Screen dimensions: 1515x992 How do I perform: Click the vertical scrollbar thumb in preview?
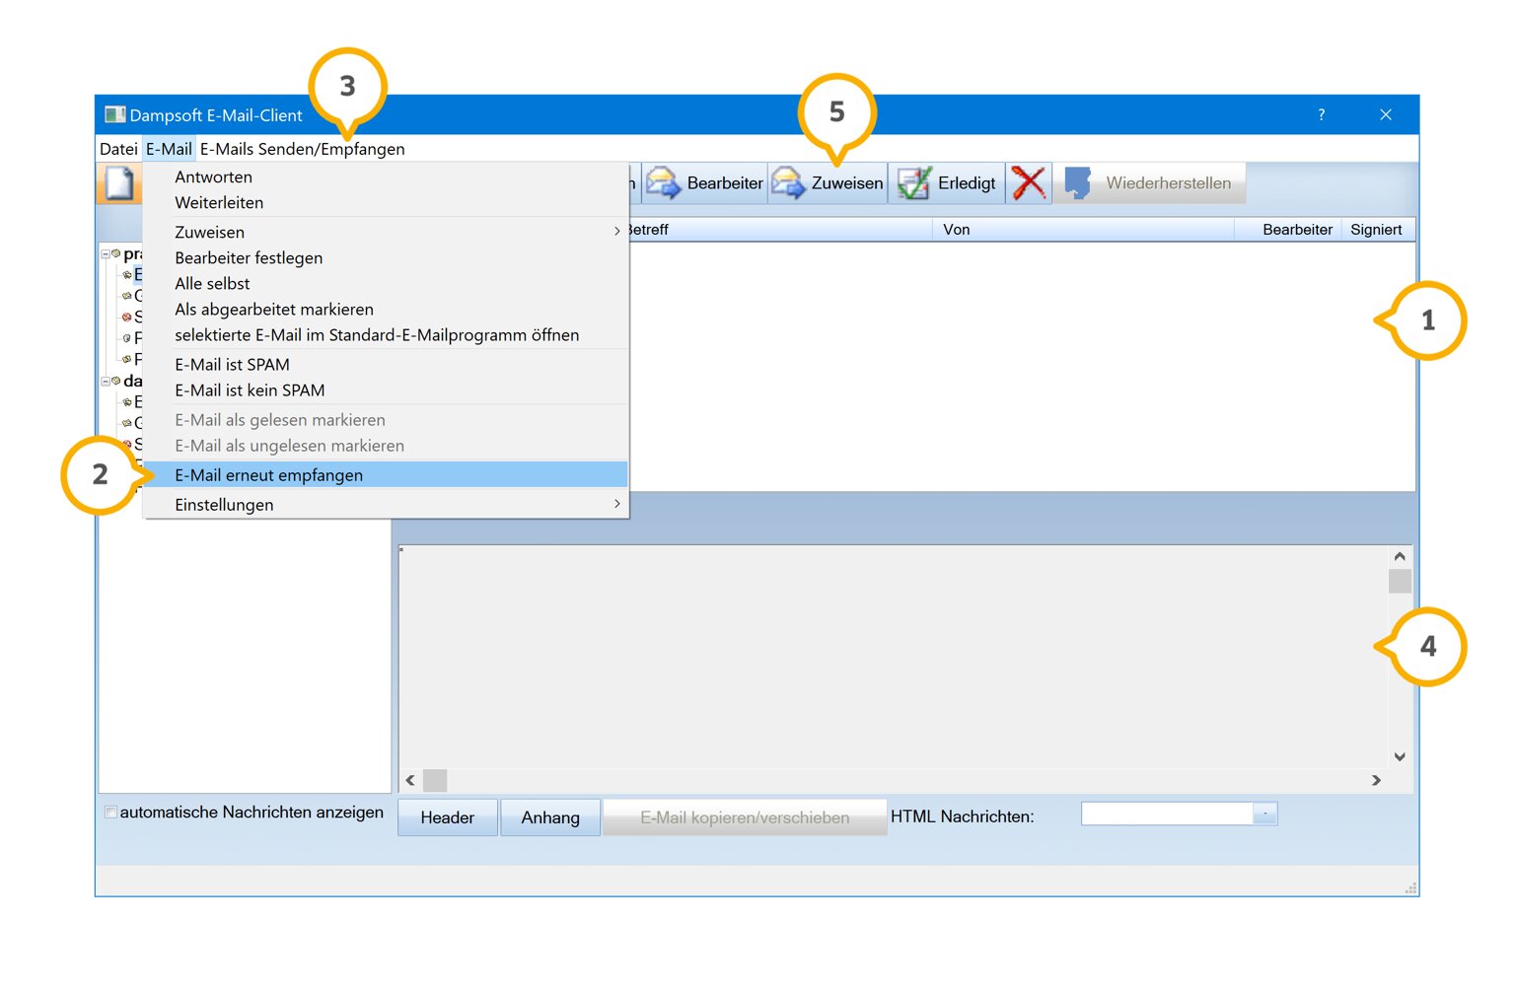click(1400, 581)
